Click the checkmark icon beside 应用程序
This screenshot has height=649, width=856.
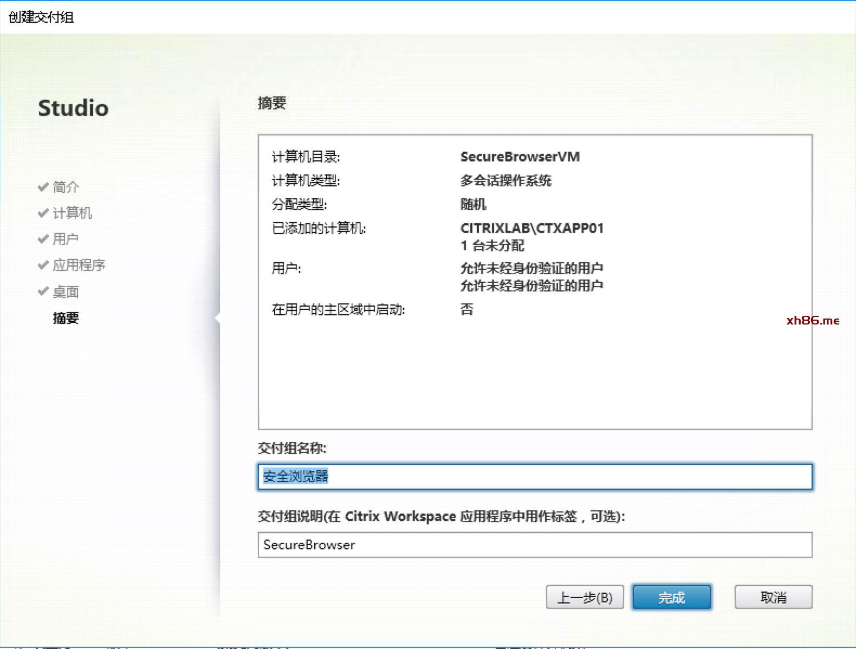pos(43,265)
